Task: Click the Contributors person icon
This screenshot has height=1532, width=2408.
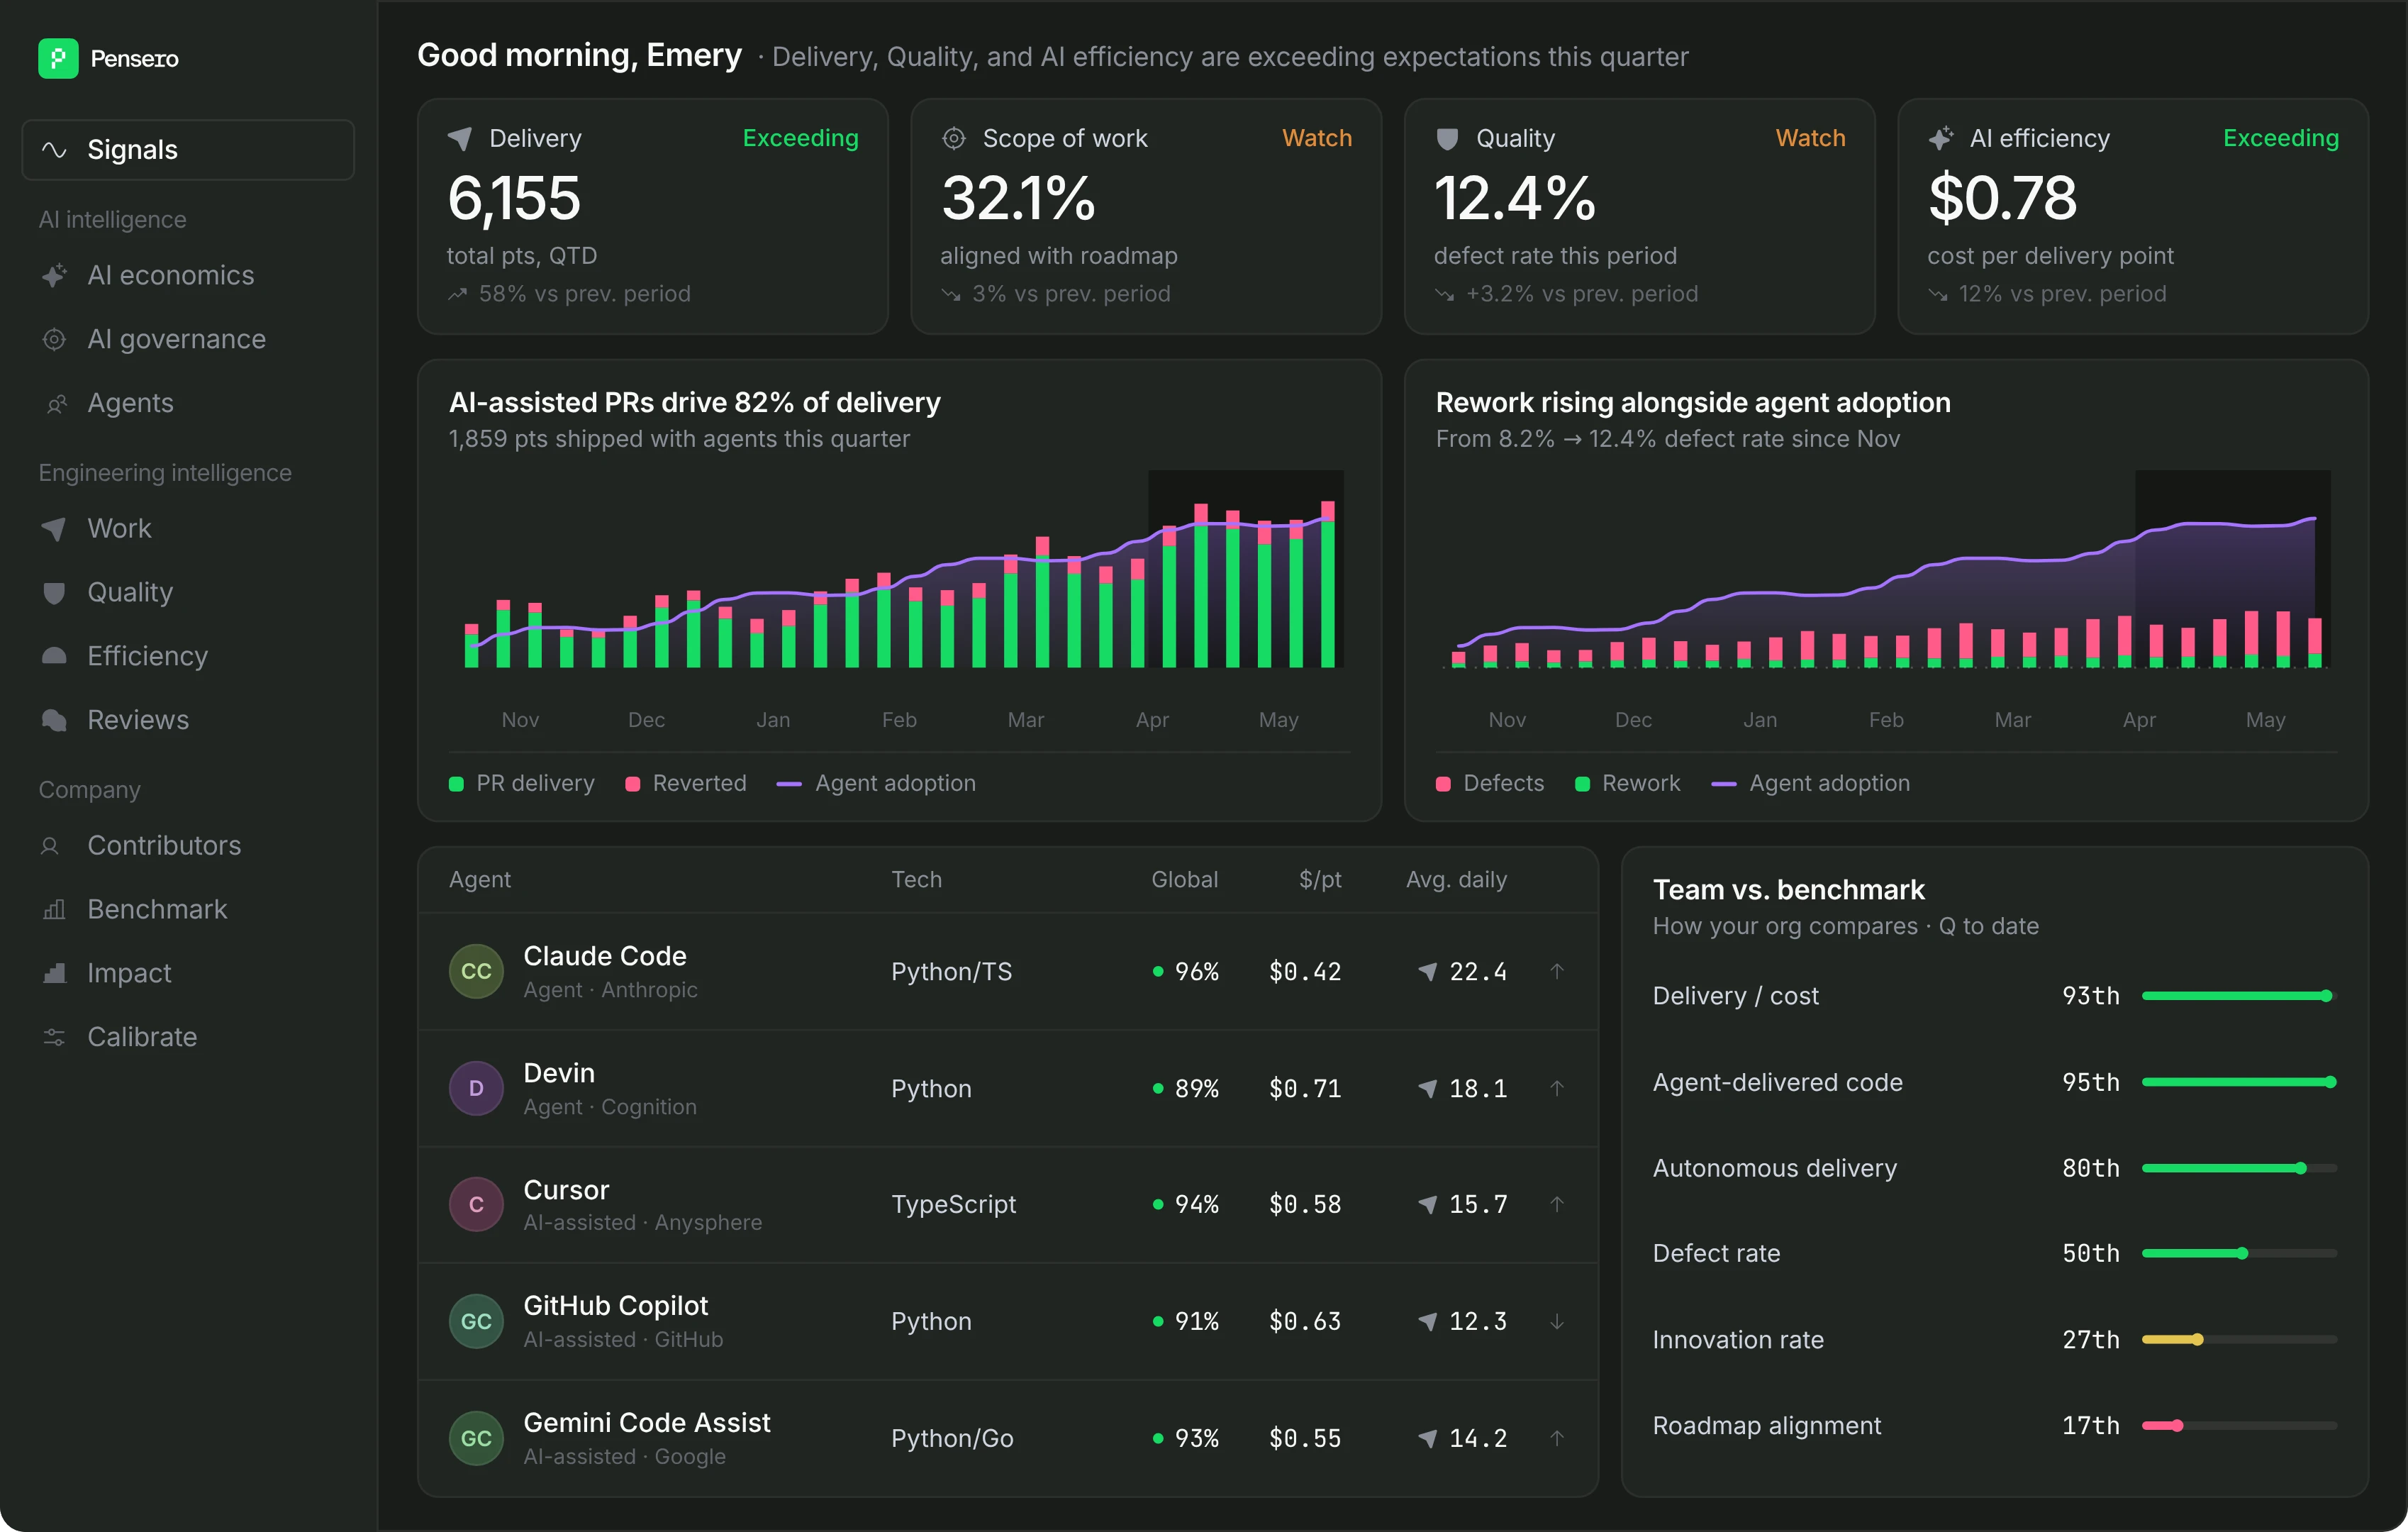Action: tap(50, 846)
